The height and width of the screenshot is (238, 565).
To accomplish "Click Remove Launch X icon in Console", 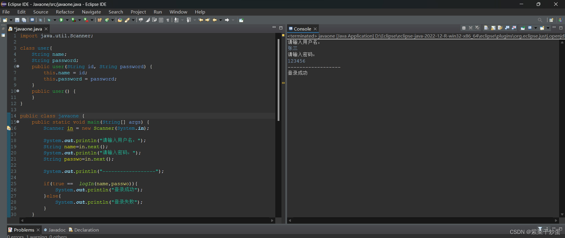I will pyautogui.click(x=470, y=28).
